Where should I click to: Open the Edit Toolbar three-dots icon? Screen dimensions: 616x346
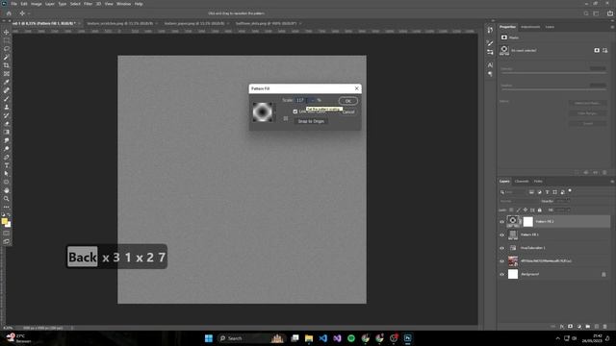(x=7, y=207)
